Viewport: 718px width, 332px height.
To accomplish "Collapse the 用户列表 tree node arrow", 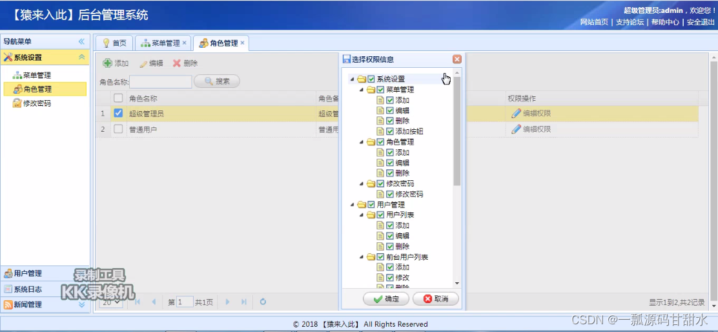I will coord(362,214).
